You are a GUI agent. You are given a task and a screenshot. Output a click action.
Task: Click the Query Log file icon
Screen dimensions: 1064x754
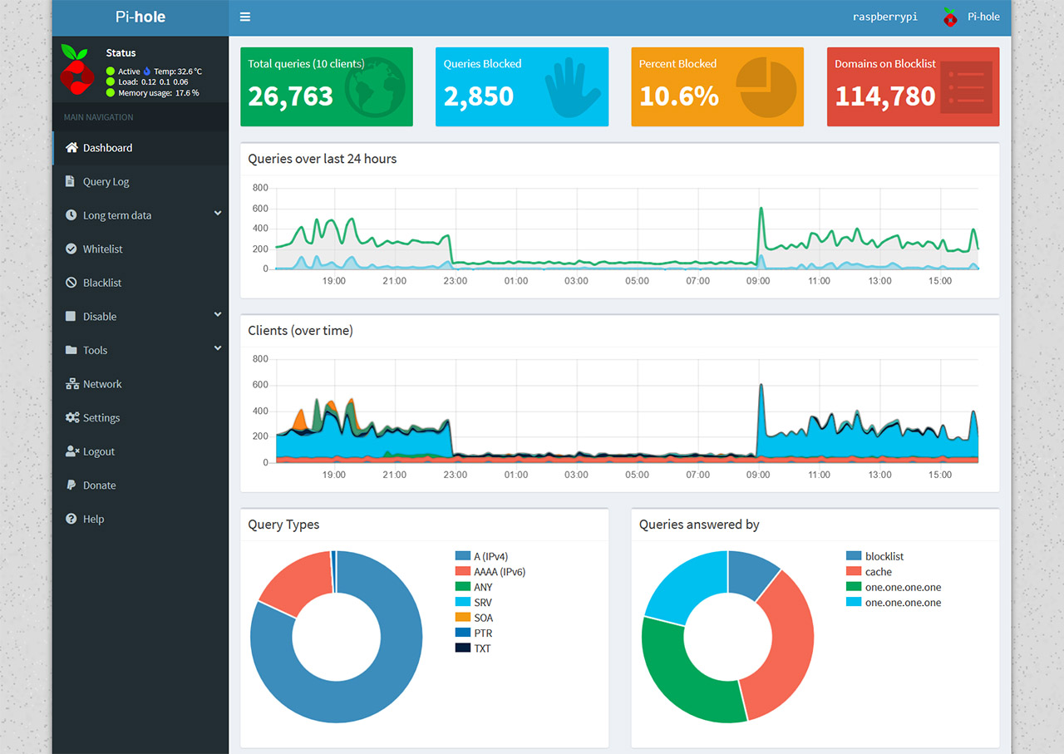pyautogui.click(x=71, y=181)
